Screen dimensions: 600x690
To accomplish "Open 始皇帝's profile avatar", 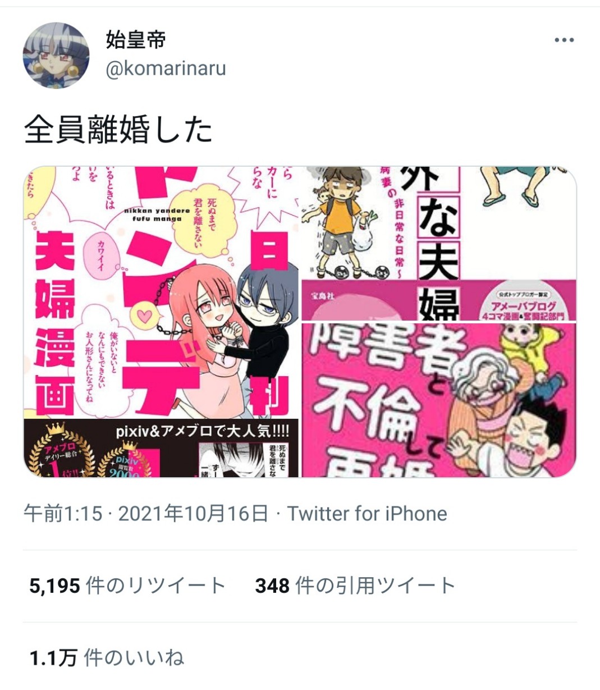I will (56, 56).
